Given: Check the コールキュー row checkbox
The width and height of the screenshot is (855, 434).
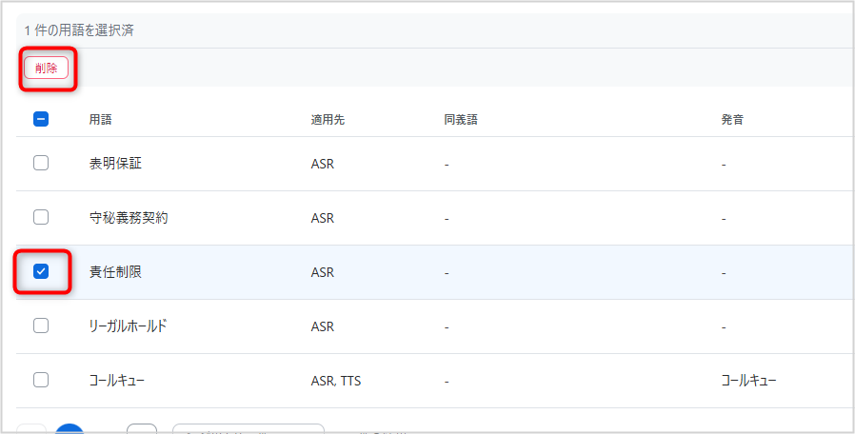Looking at the screenshot, I should point(41,380).
